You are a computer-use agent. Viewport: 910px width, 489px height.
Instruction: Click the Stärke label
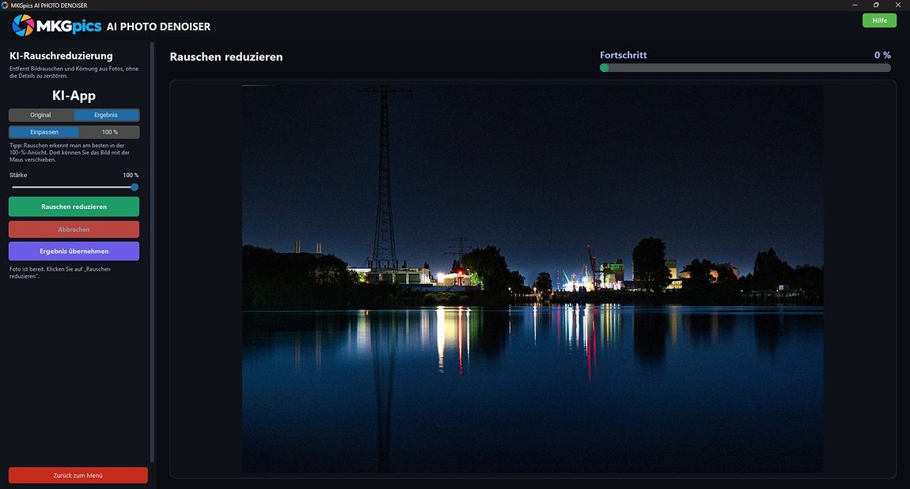tap(18, 175)
